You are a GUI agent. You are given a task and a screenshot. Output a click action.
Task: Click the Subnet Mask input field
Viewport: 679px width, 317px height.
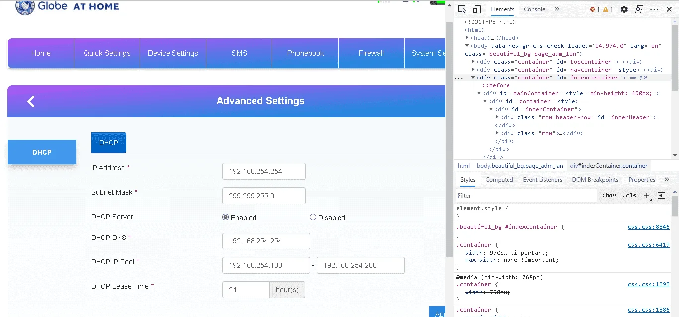pos(264,196)
